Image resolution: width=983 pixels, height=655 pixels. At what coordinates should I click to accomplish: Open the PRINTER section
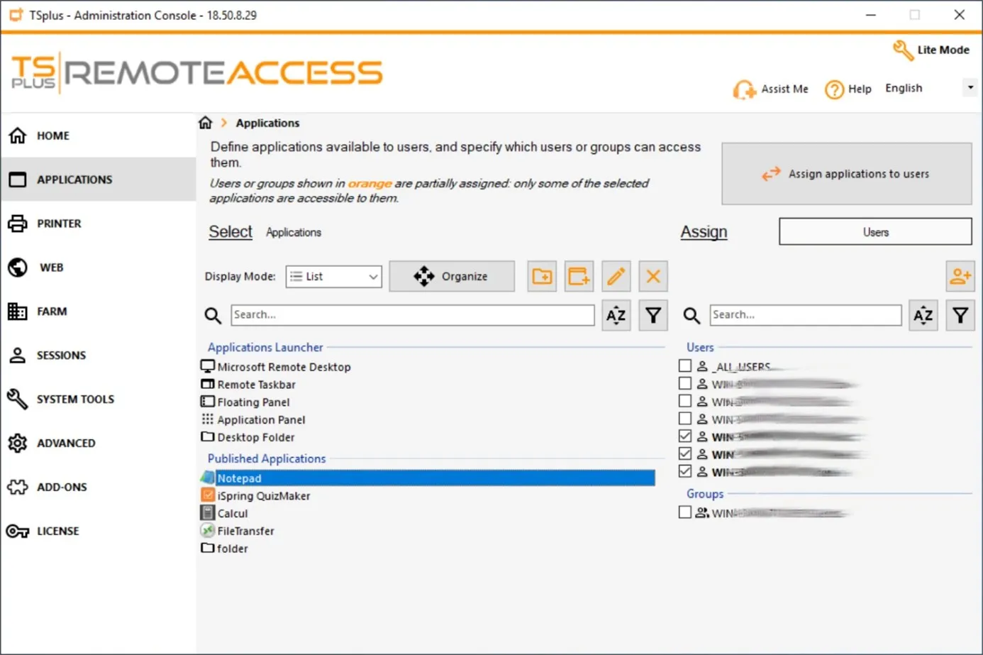coord(99,224)
